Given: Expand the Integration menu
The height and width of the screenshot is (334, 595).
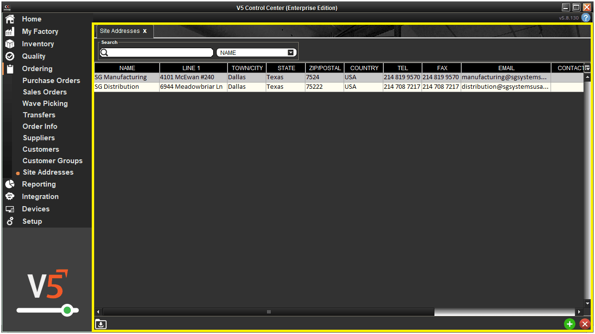Looking at the screenshot, I should pyautogui.click(x=40, y=197).
